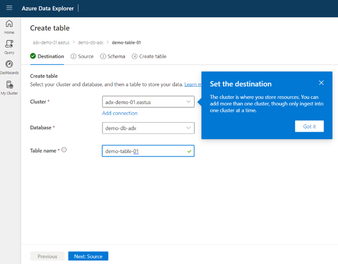Click the Next: Source button

click(88, 256)
